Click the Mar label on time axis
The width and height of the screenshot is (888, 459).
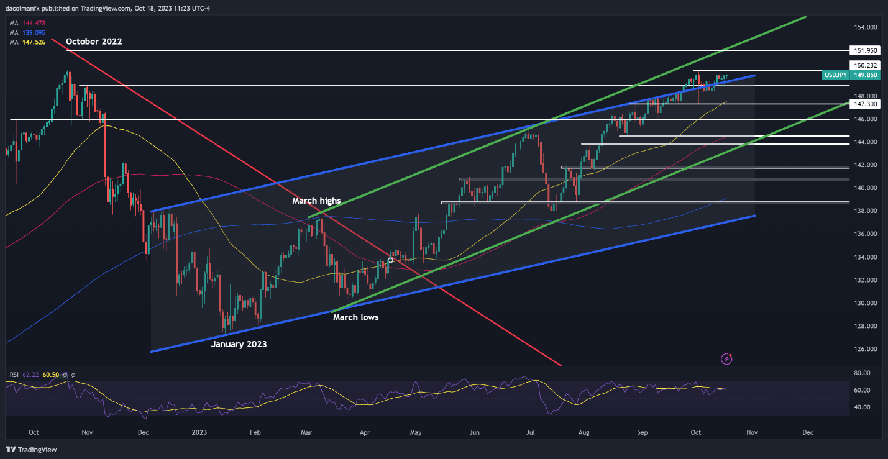point(306,432)
